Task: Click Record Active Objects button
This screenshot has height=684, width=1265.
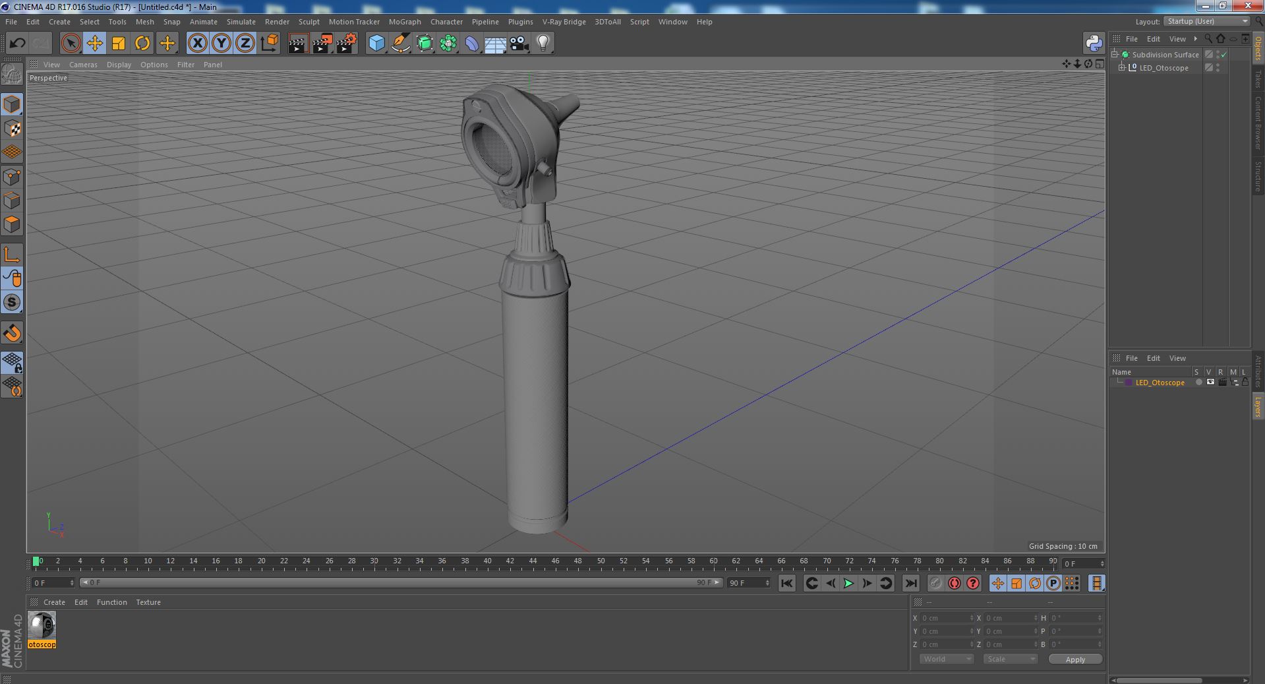Action: tap(935, 583)
